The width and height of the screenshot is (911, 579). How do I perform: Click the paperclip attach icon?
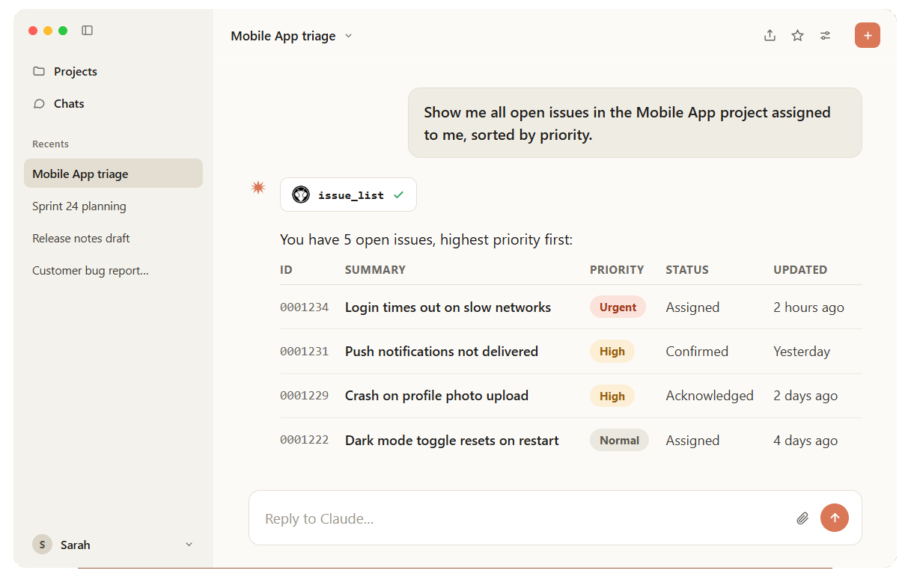(x=802, y=518)
